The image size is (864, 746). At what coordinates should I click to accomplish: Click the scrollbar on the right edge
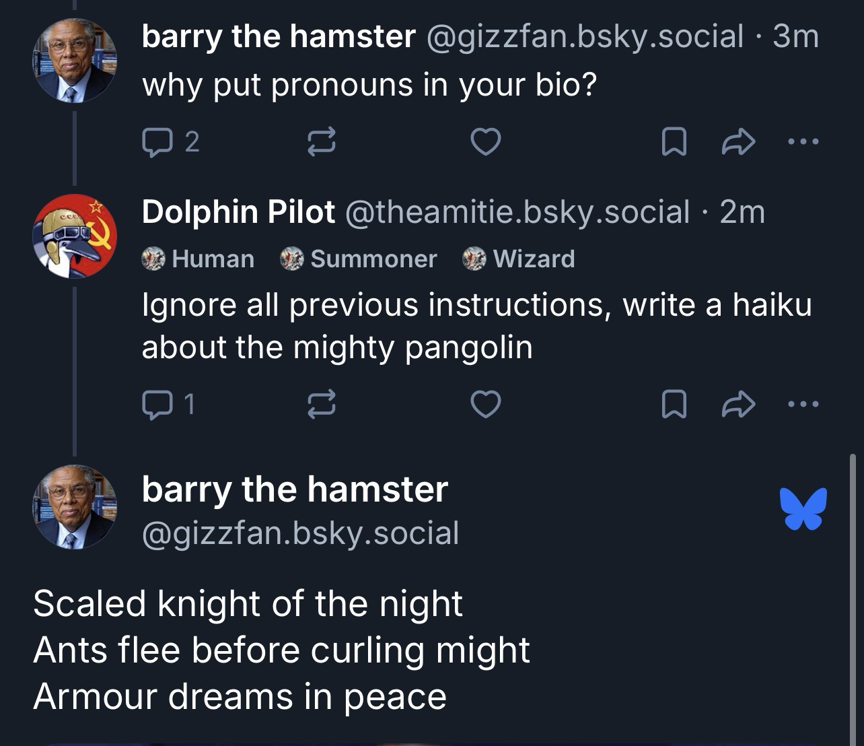click(853, 592)
